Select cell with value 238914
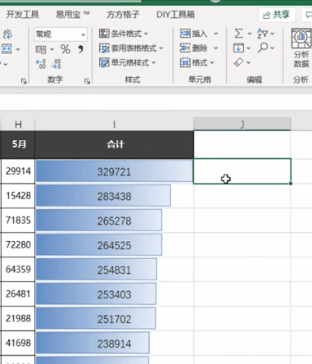Image resolution: width=312 pixels, height=364 pixels. (115, 344)
